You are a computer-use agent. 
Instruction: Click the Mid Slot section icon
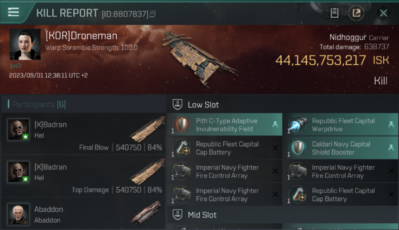pos(178,215)
